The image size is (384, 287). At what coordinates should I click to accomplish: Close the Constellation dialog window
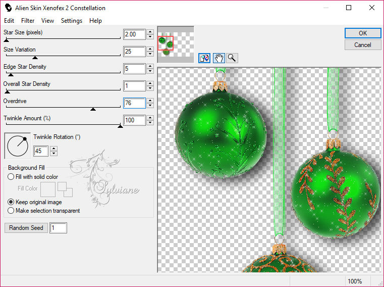tap(372, 8)
